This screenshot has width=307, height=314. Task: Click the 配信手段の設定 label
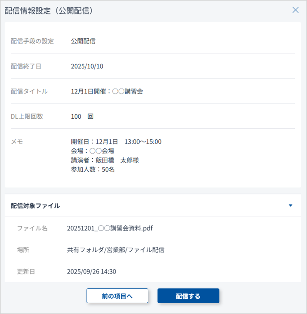[x=32, y=41]
